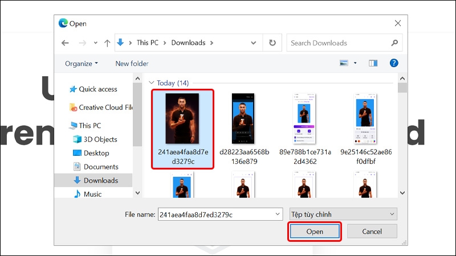Click the Cancel button

pyautogui.click(x=372, y=232)
